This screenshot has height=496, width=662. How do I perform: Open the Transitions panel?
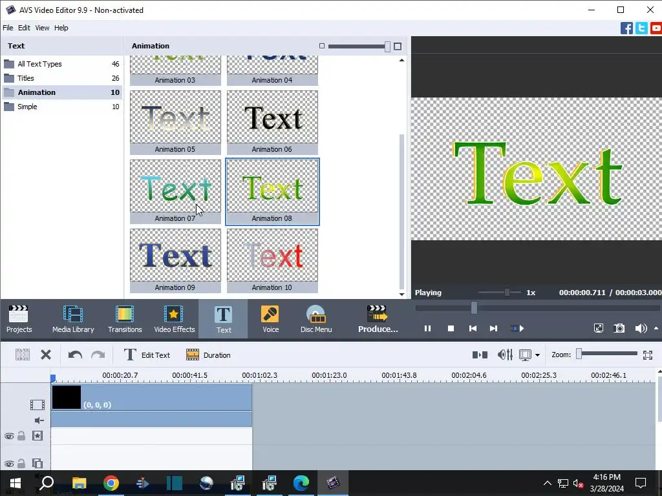[x=125, y=319]
